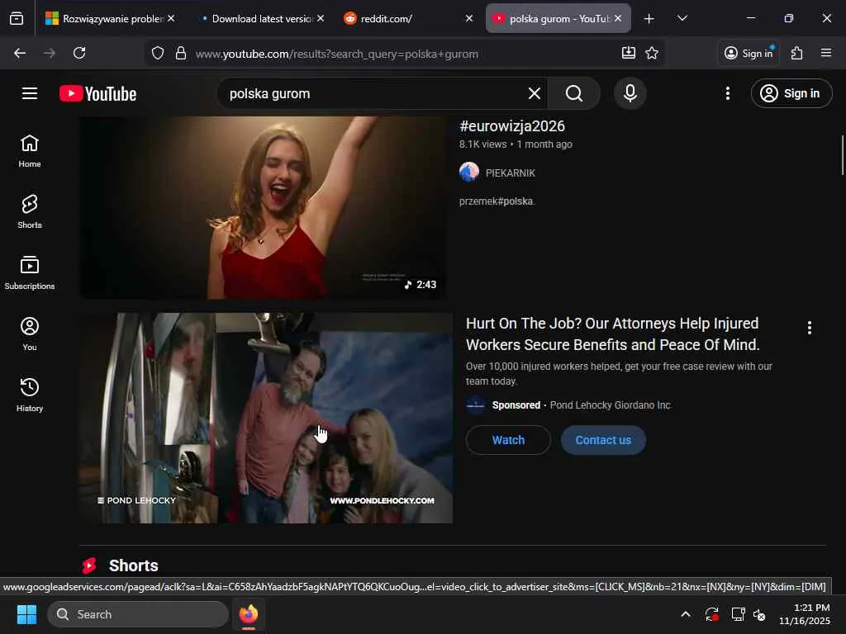
Task: Go back with the browser back arrow
Action: (x=20, y=53)
